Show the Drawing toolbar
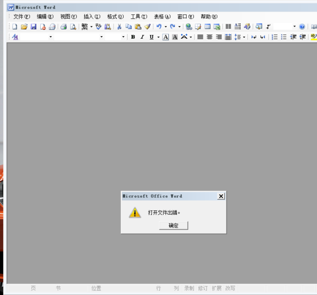This screenshot has width=317, height=295. pos(247,27)
